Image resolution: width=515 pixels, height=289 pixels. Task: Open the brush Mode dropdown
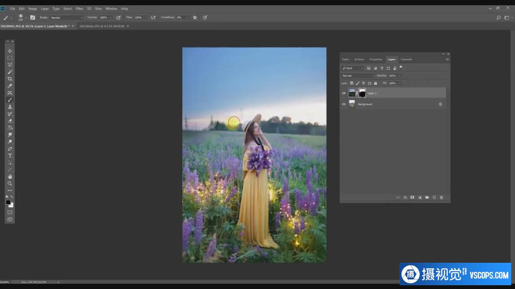click(x=67, y=18)
